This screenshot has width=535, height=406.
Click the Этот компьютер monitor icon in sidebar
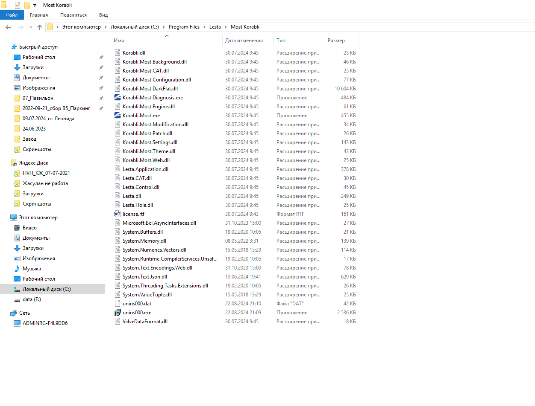[x=14, y=217]
